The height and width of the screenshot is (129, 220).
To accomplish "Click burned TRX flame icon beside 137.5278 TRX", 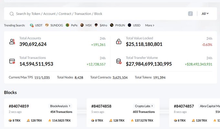I will [x=132, y=121].
